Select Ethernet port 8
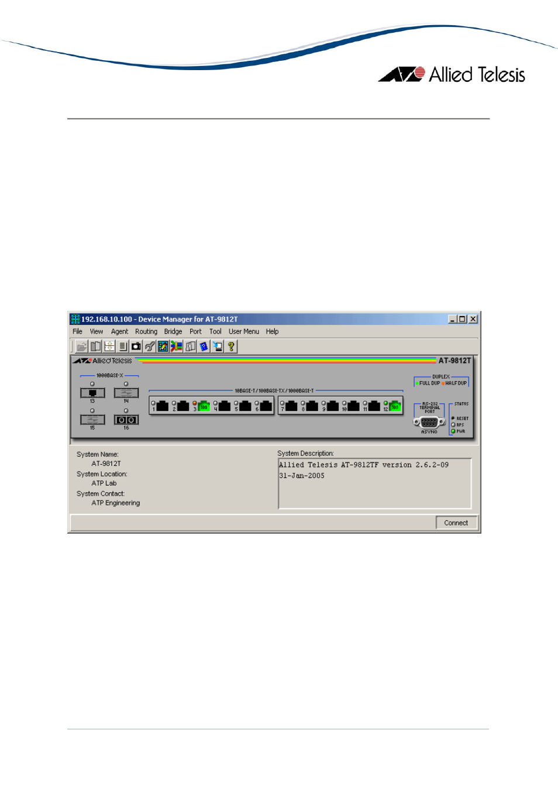Viewport: 558px width, 789px height. point(312,406)
